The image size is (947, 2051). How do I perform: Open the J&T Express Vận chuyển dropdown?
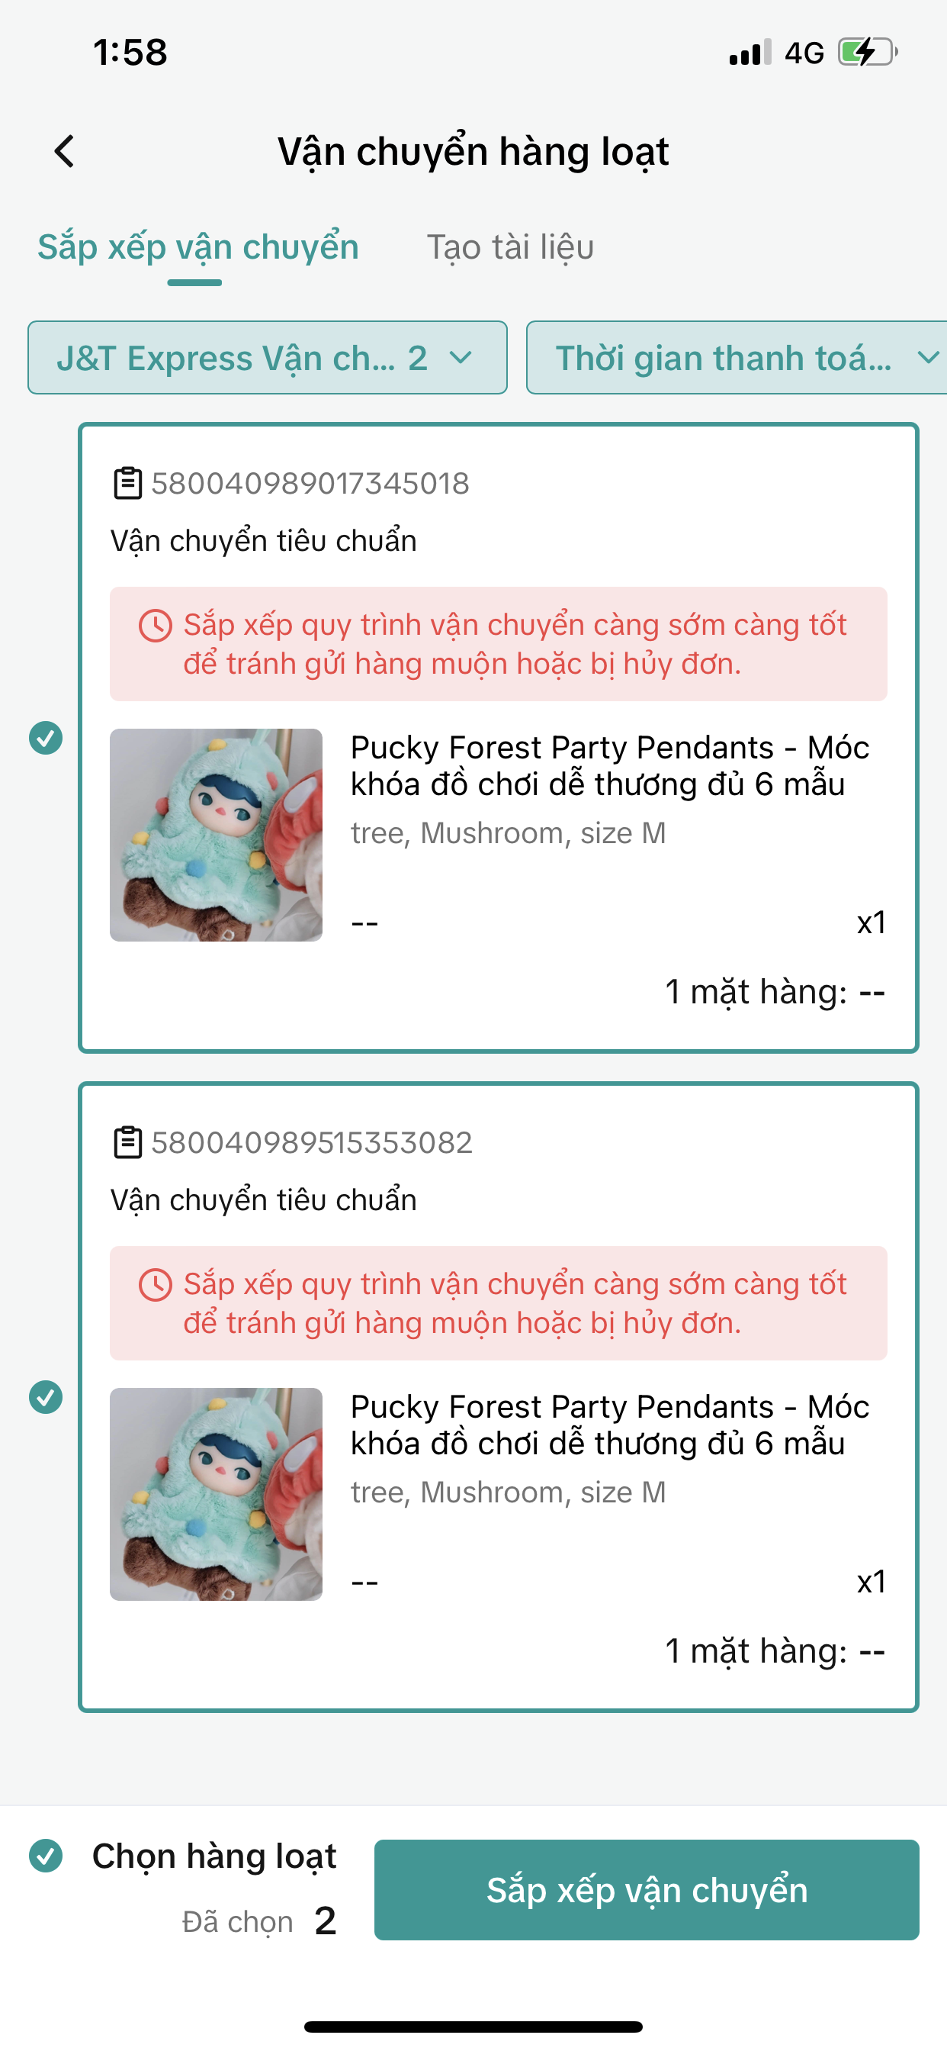268,358
